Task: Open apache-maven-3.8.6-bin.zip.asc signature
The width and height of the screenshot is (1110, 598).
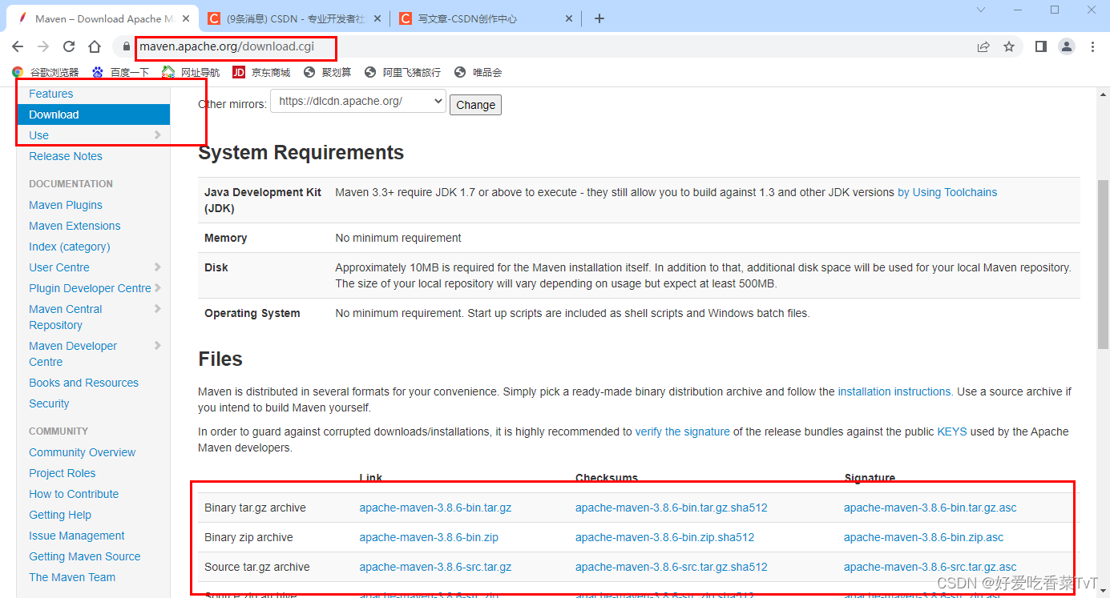Action: [x=924, y=537]
